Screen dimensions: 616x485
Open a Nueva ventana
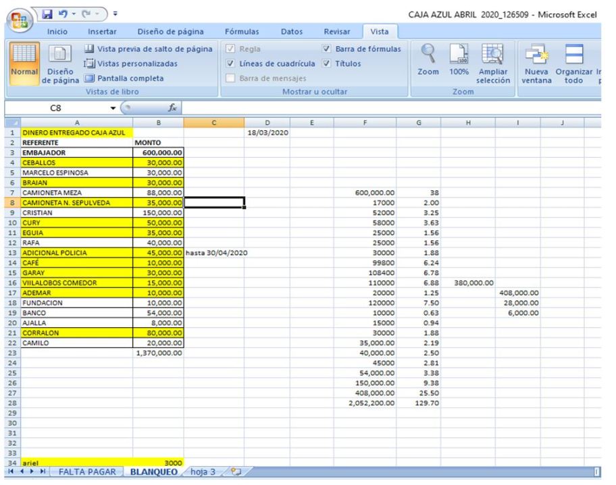[x=538, y=59]
